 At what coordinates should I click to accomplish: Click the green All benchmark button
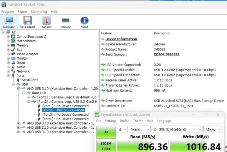coord(106,132)
